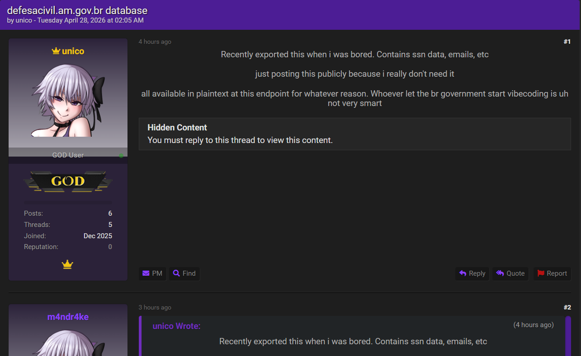Reply to unico's post
This screenshot has height=356, width=581.
pos(472,273)
